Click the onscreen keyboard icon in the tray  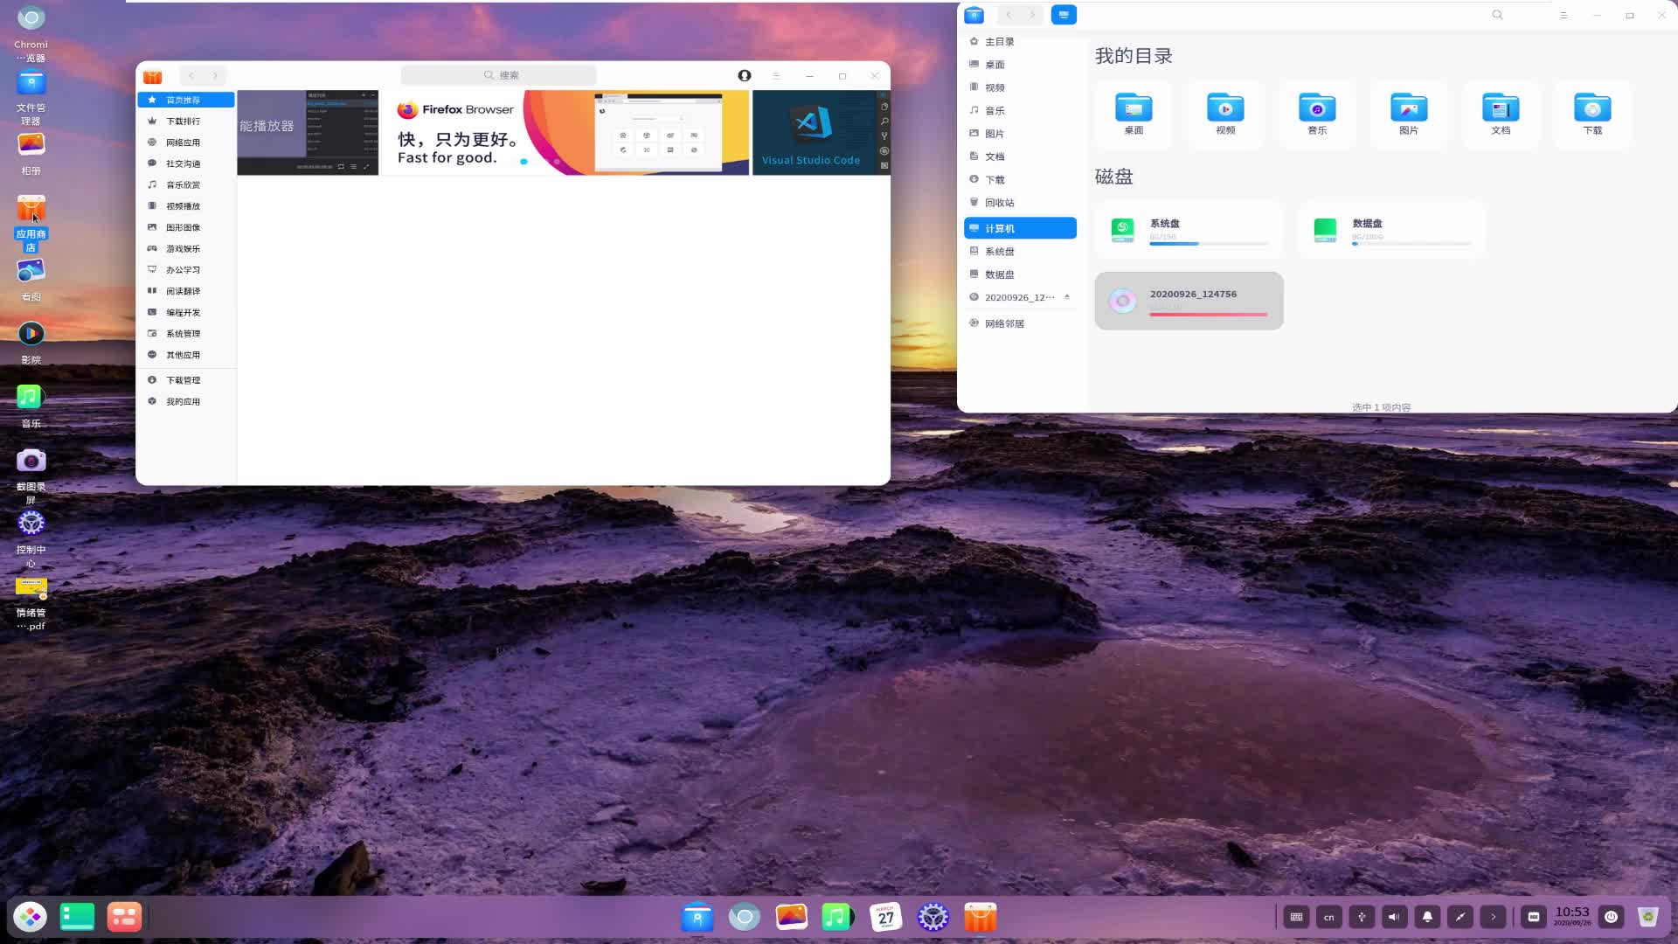pyautogui.click(x=1296, y=917)
